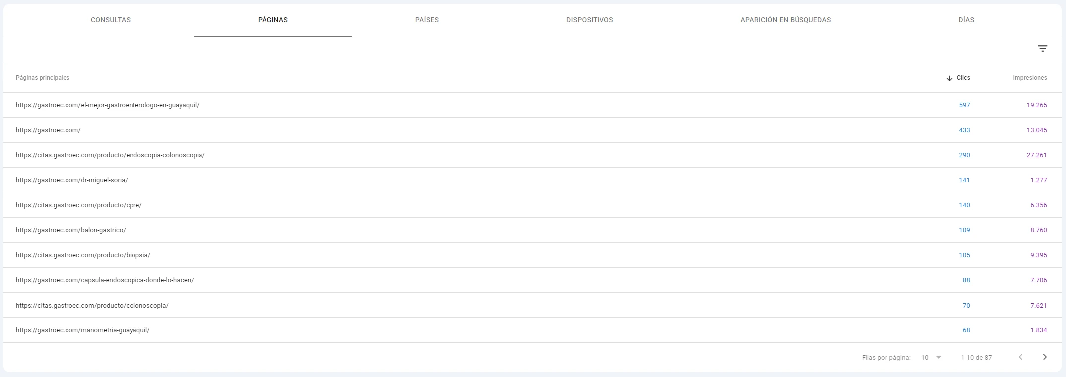Select the capsula-endoscopica-donde-lo-hacen row
This screenshot has height=377, width=1066.
[x=532, y=280]
